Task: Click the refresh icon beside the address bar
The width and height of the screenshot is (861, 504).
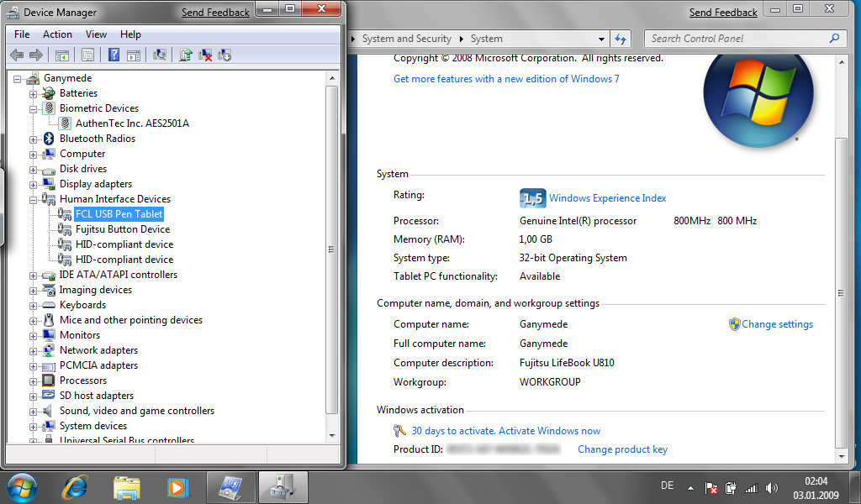Action: 621,39
